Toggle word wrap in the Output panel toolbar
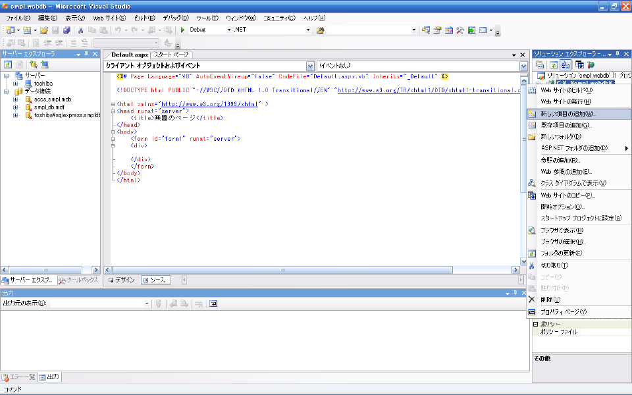632x395 pixels. coord(213,303)
